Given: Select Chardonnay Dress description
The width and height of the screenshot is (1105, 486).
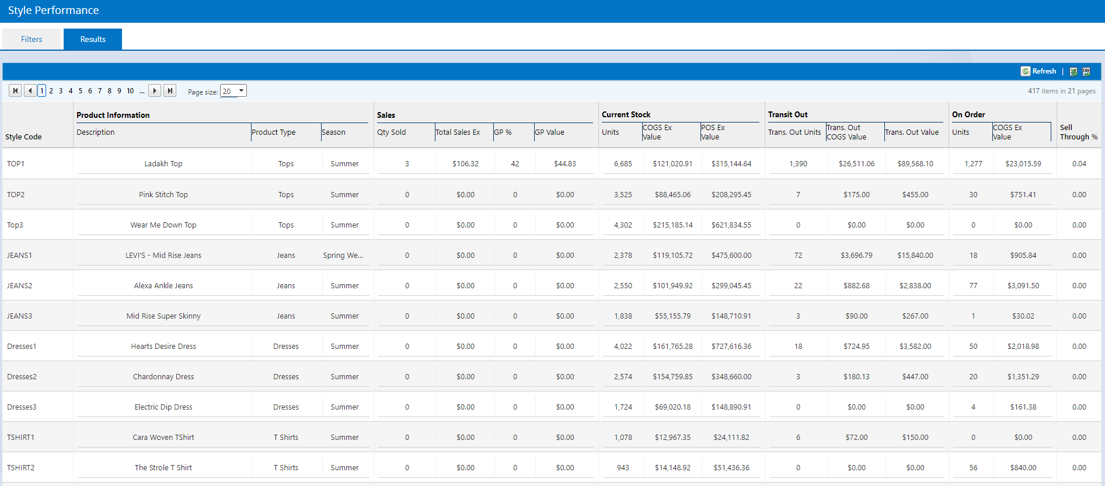Looking at the screenshot, I should (163, 377).
